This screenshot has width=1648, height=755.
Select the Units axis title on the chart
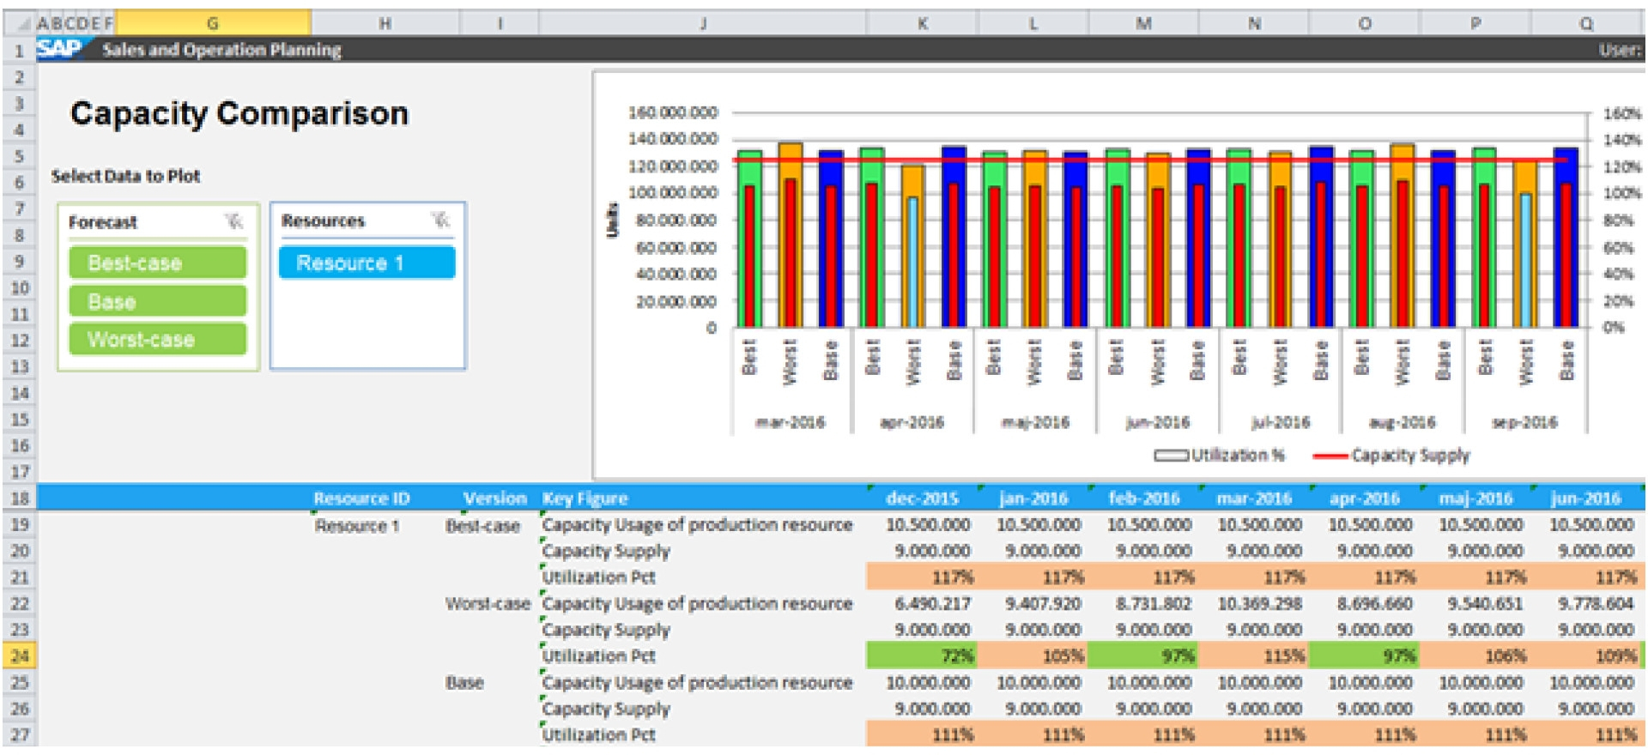(x=612, y=220)
